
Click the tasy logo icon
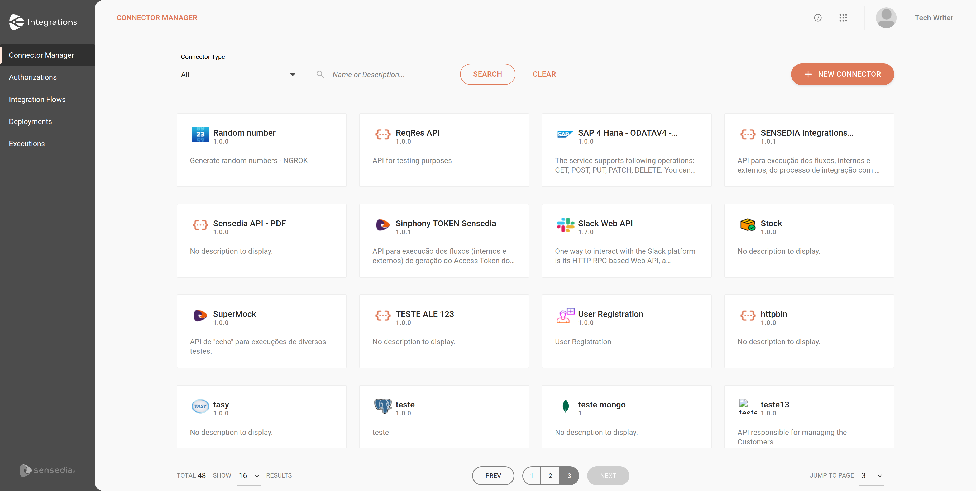click(200, 406)
